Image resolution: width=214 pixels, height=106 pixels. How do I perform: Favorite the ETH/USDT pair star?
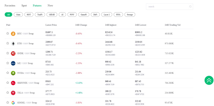tap(8, 43)
